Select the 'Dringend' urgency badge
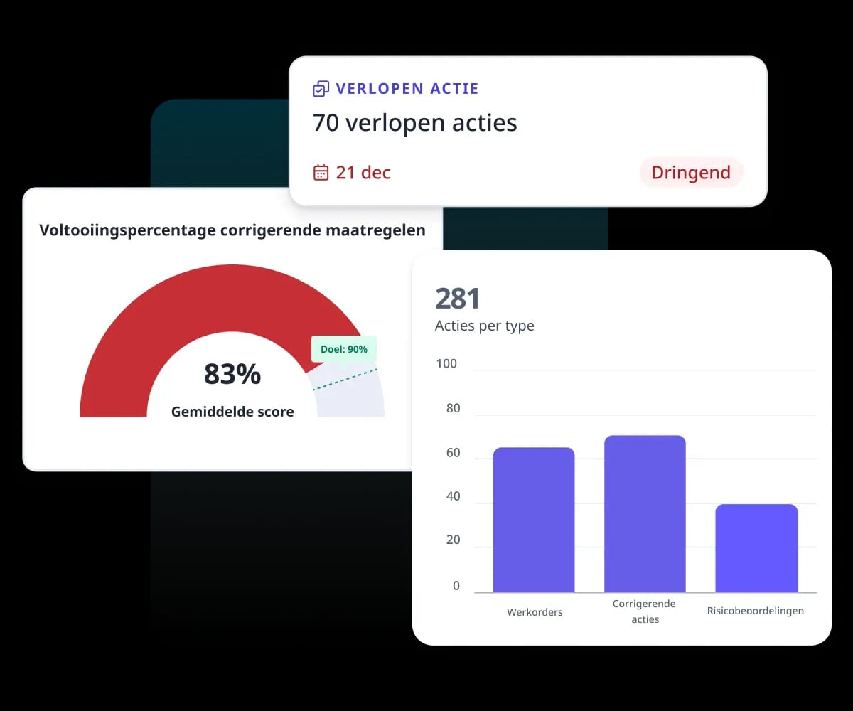This screenshot has width=853, height=711. coord(691,173)
